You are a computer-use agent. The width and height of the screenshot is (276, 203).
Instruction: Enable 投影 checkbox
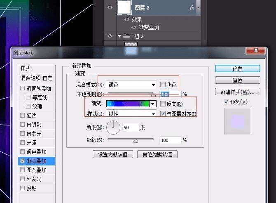coord(22,188)
